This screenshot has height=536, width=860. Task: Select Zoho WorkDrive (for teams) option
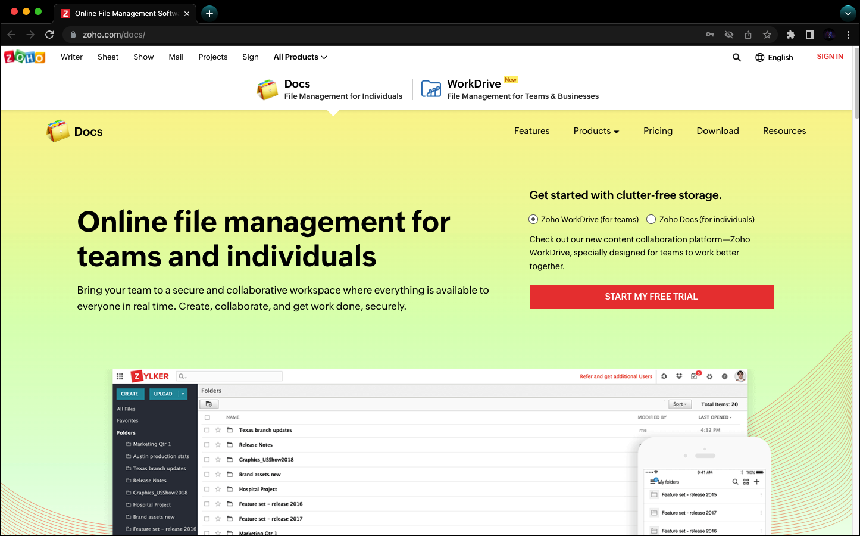(533, 219)
